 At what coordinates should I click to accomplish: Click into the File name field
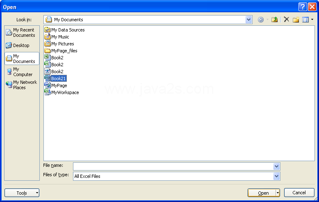pos(173,166)
